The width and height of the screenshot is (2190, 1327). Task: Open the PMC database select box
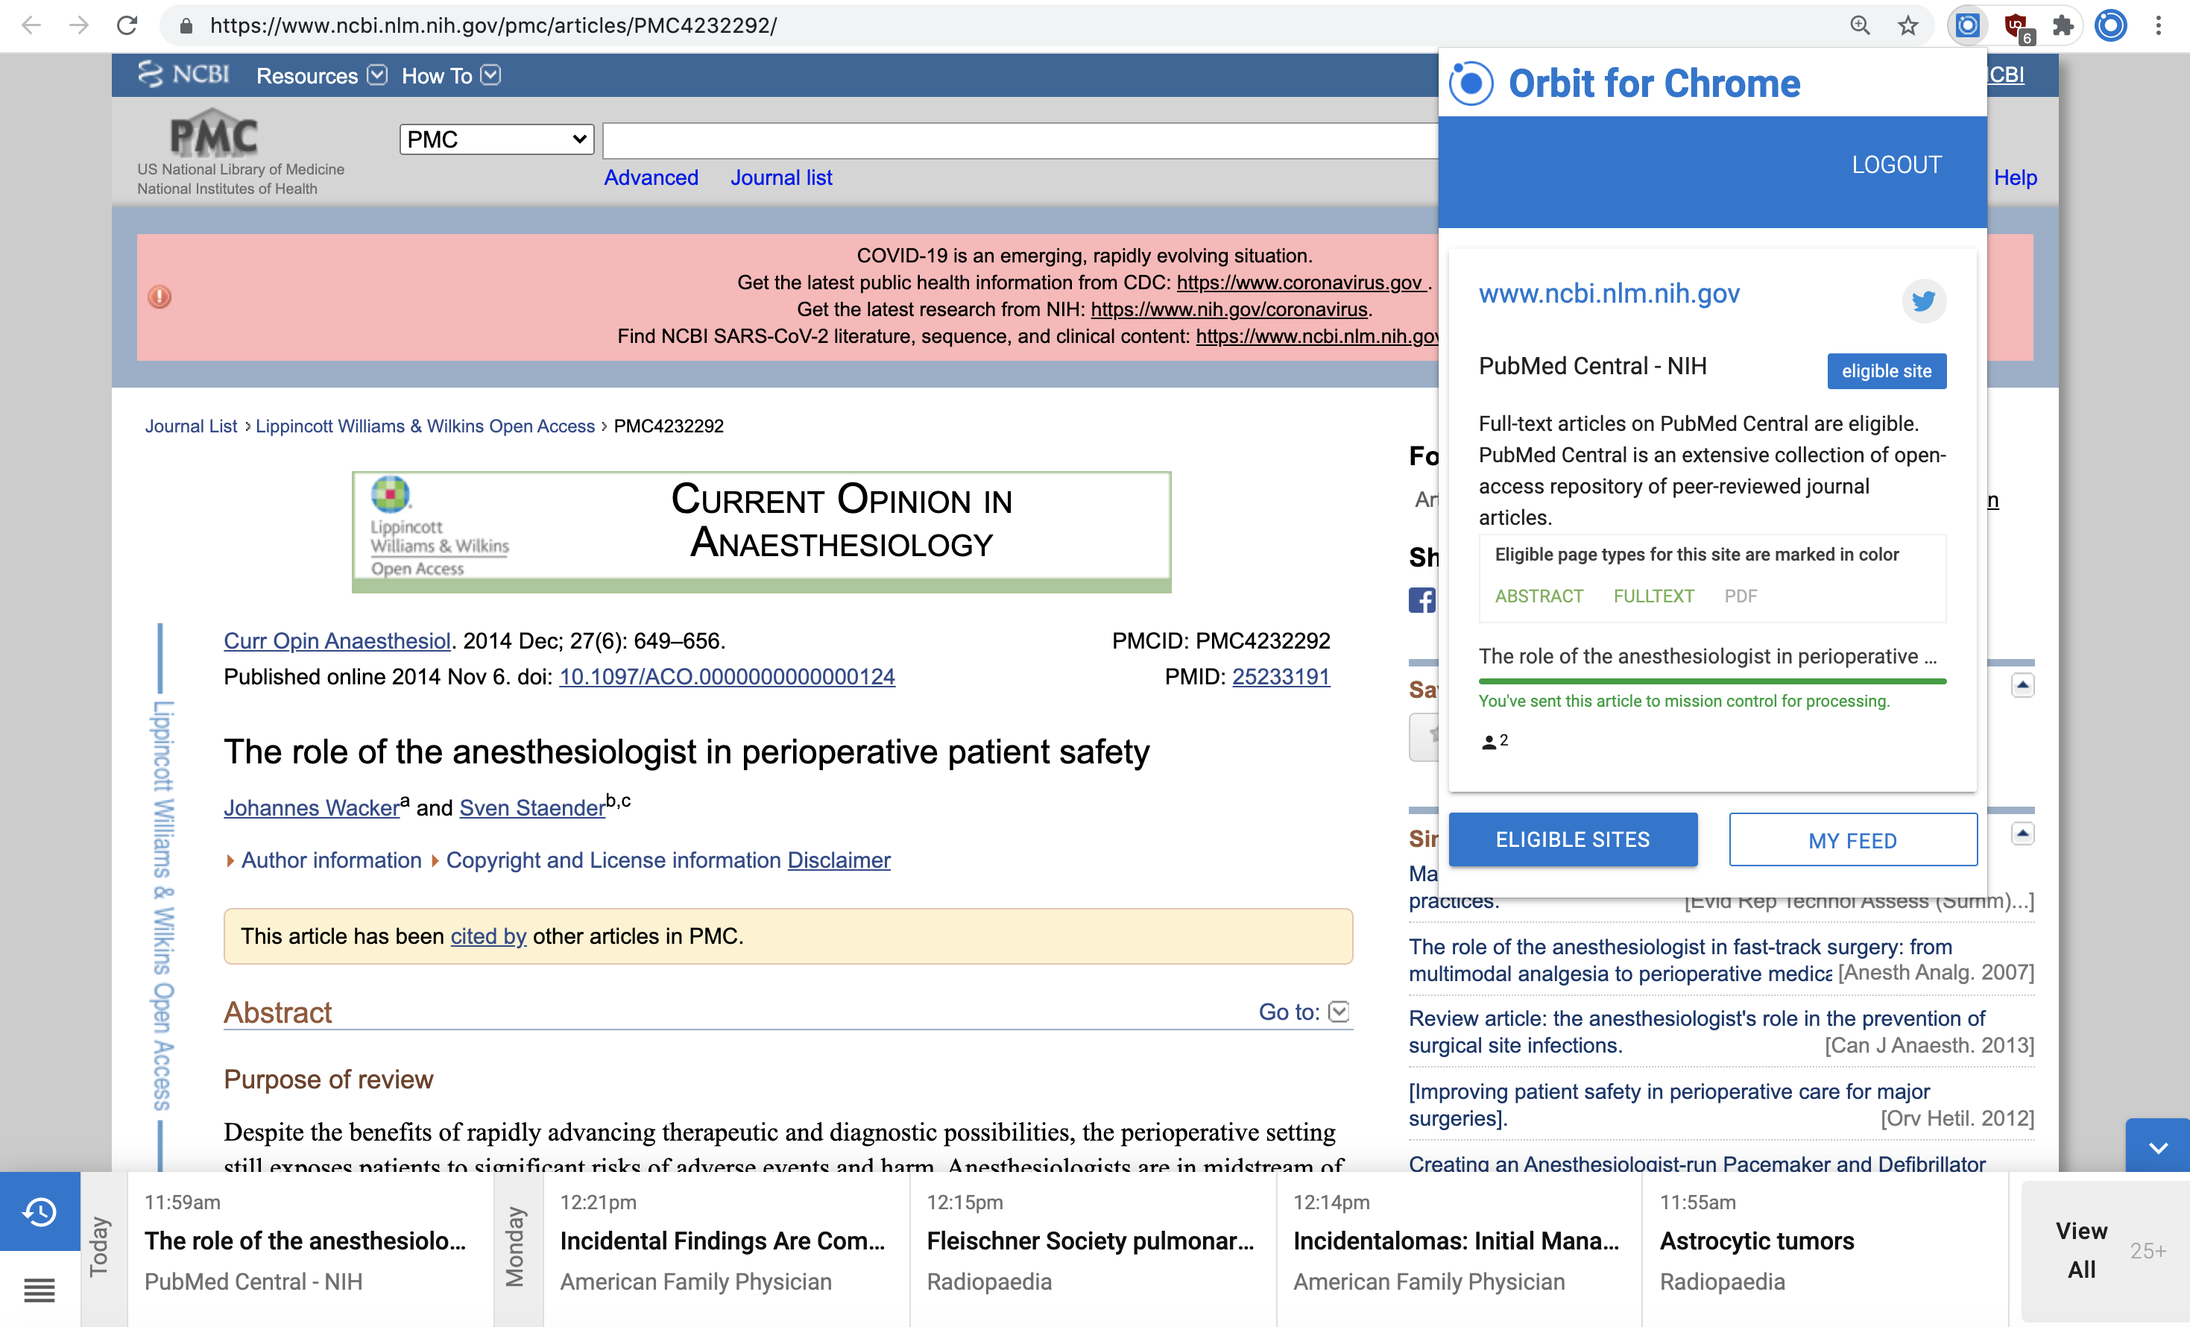[497, 139]
